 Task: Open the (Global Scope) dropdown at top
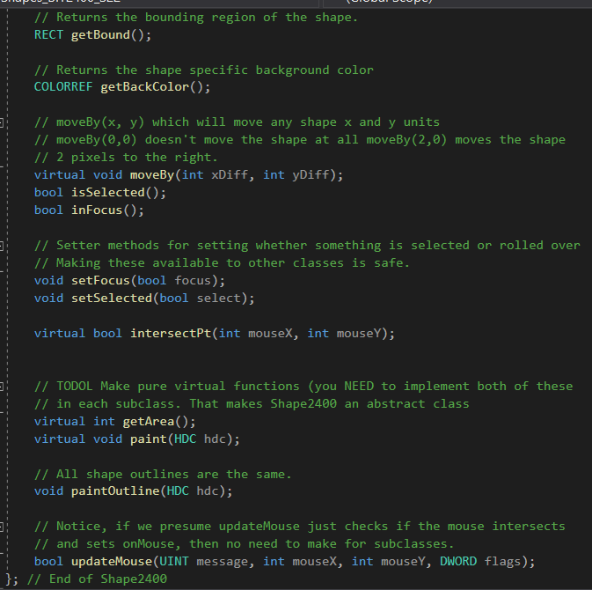coord(457,2)
